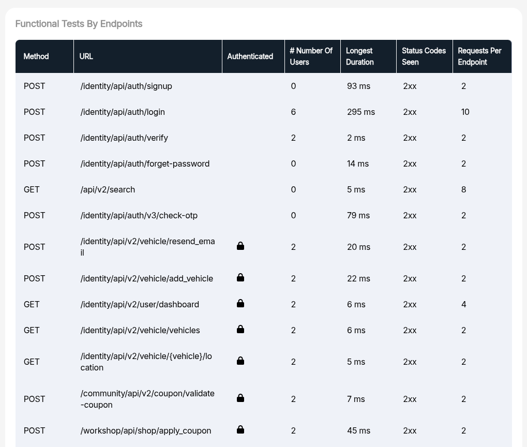Click the lock icon for resend_email endpoint
The image size is (527, 447).
pyautogui.click(x=240, y=246)
